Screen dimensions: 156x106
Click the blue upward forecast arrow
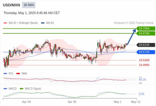pos(131,37)
